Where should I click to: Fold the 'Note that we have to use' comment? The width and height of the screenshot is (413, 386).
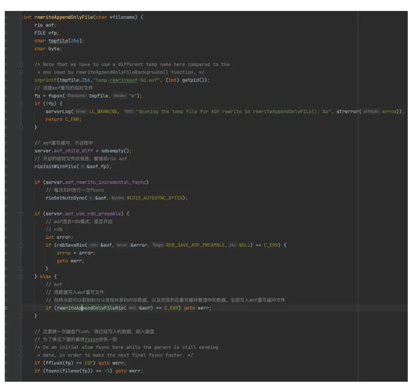point(21,64)
